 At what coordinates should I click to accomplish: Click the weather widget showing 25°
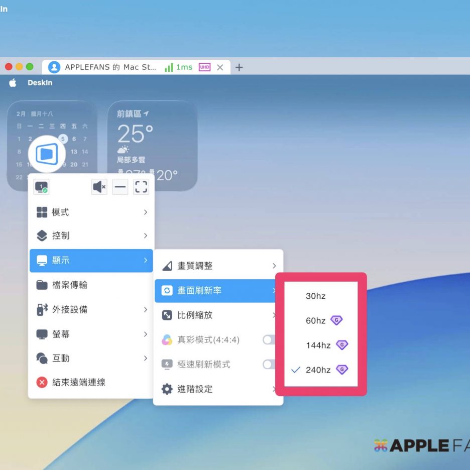pos(152,146)
